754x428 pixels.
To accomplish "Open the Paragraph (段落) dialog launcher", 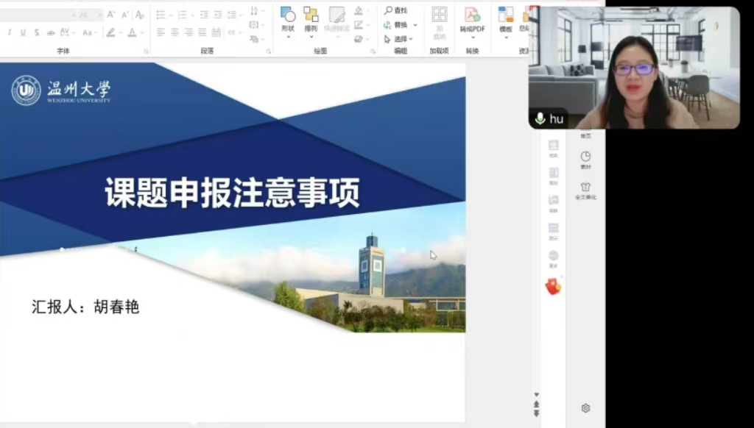I will click(268, 51).
